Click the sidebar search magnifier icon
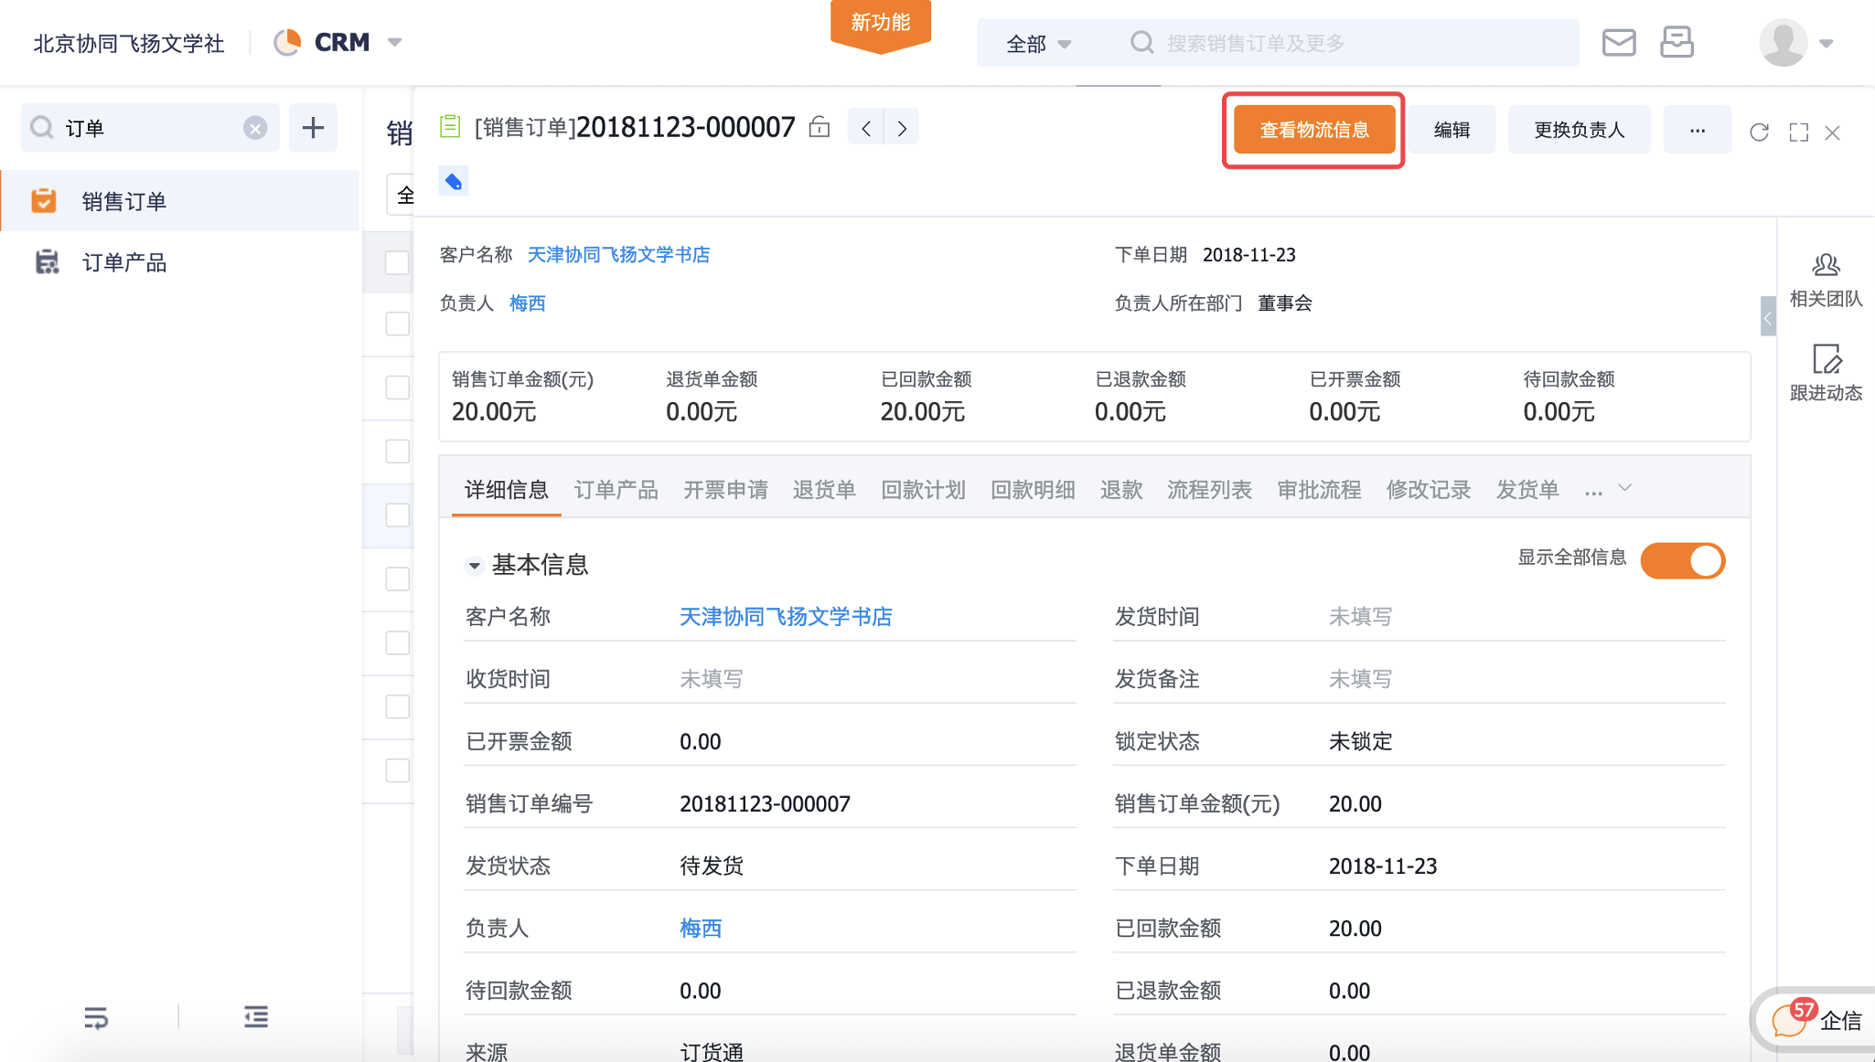Viewport: 1875px width, 1062px height. coord(42,128)
